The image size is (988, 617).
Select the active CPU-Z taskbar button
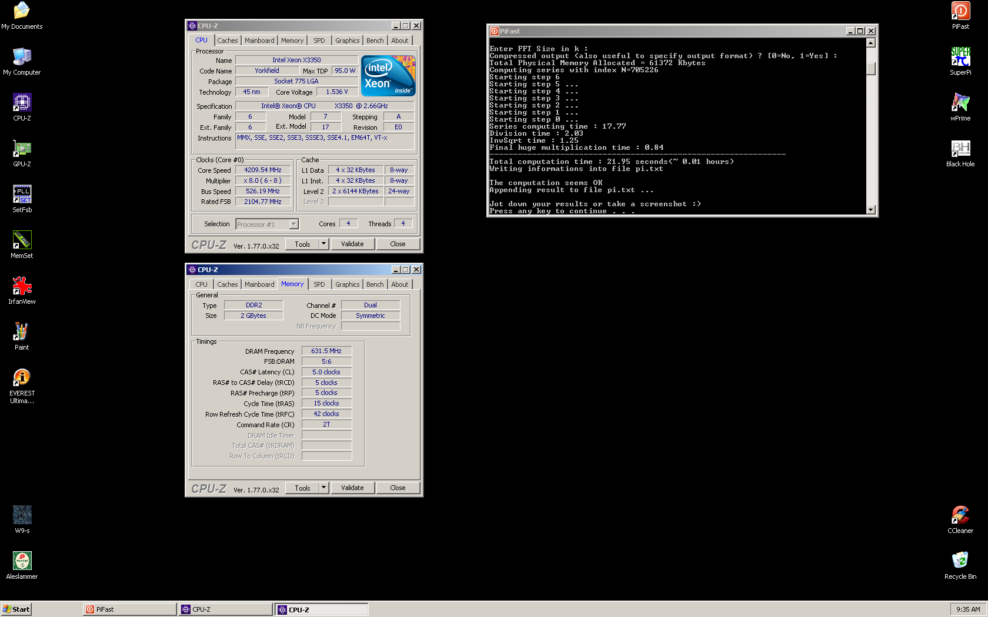(322, 609)
